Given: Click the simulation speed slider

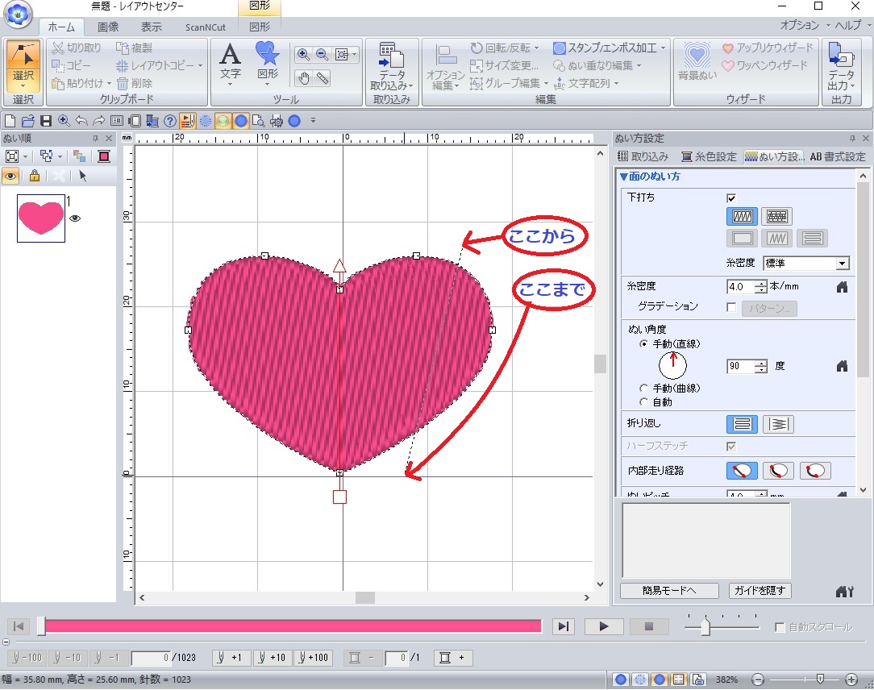Looking at the screenshot, I should [705, 626].
